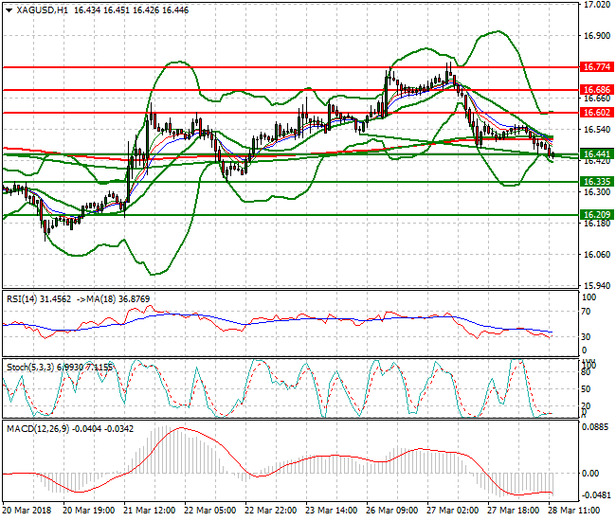616x521 pixels.
Task: Click the 16.060 price scale value
Action: point(597,255)
